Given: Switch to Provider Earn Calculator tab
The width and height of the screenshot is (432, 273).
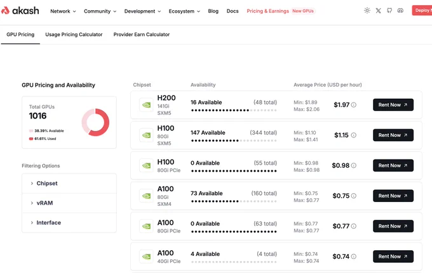Looking at the screenshot, I should (142, 35).
